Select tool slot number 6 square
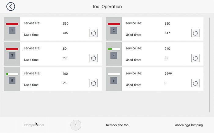 click(114, 81)
